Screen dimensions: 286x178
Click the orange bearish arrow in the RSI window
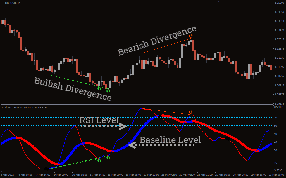point(191,112)
